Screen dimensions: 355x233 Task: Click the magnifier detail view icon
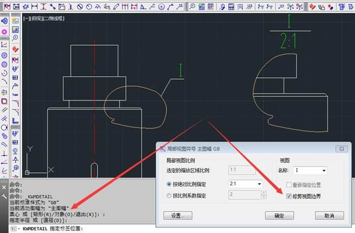pyautogui.click(x=193, y=7)
